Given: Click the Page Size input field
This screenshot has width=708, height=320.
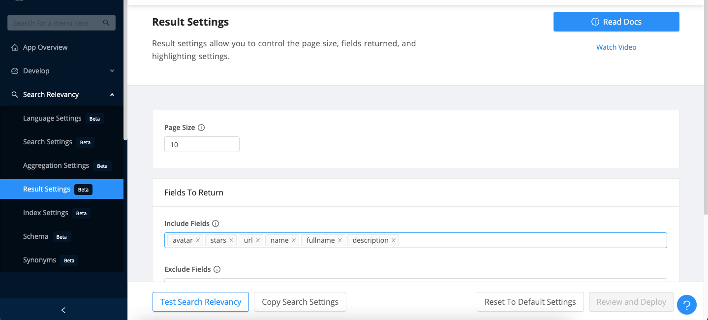Looking at the screenshot, I should pos(202,145).
